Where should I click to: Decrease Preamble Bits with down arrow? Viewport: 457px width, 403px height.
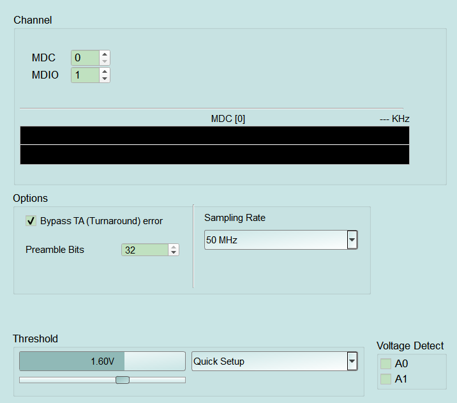(174, 253)
